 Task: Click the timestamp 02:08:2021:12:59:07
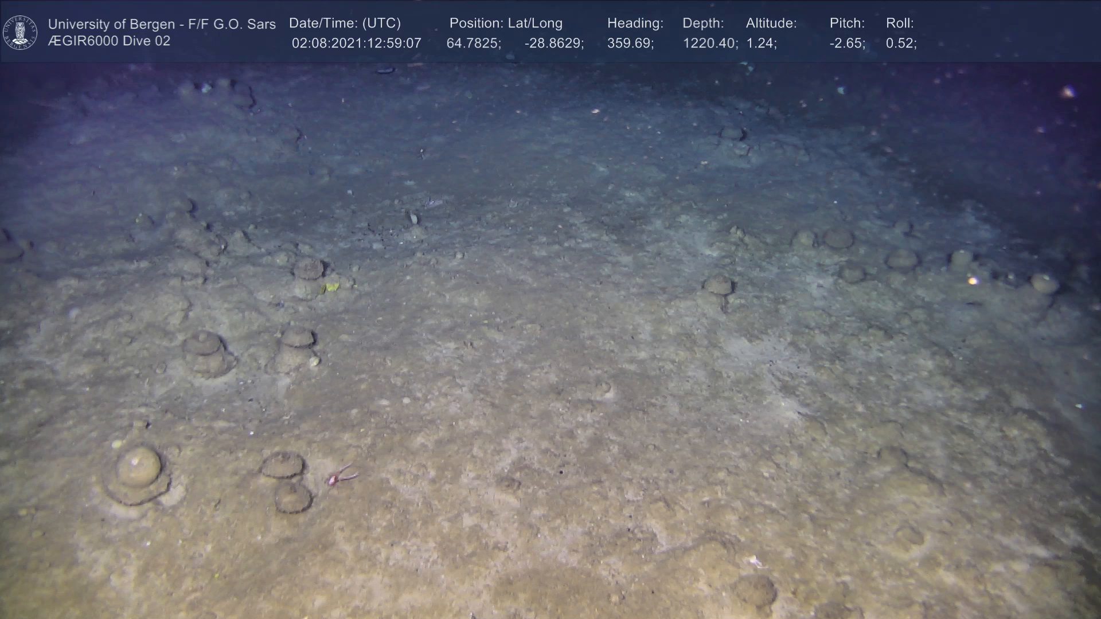pos(356,44)
